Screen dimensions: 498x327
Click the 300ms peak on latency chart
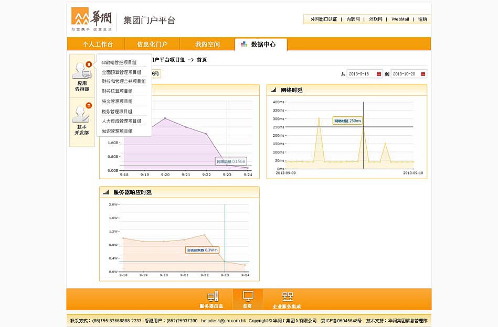pos(319,118)
